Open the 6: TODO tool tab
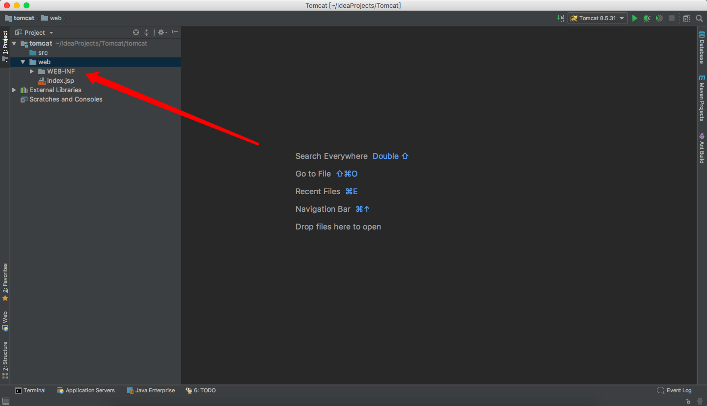 (201, 390)
